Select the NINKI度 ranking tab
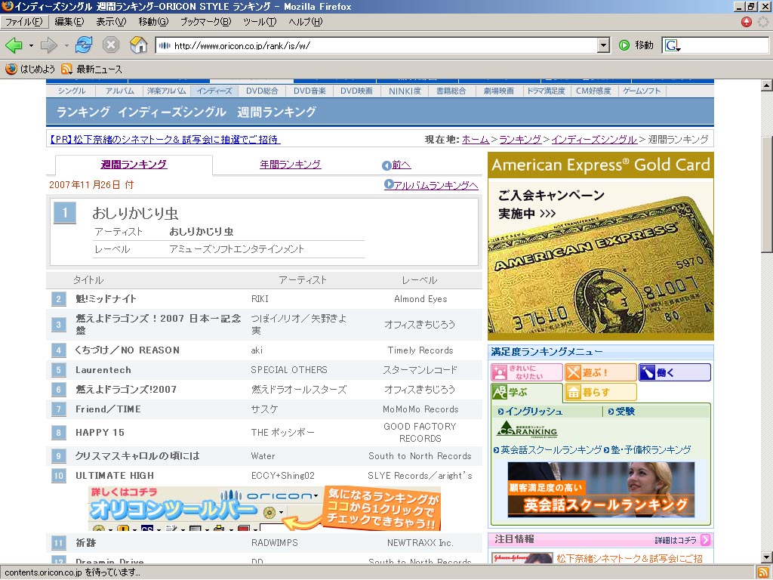The height and width of the screenshot is (580, 773). pyautogui.click(x=405, y=91)
